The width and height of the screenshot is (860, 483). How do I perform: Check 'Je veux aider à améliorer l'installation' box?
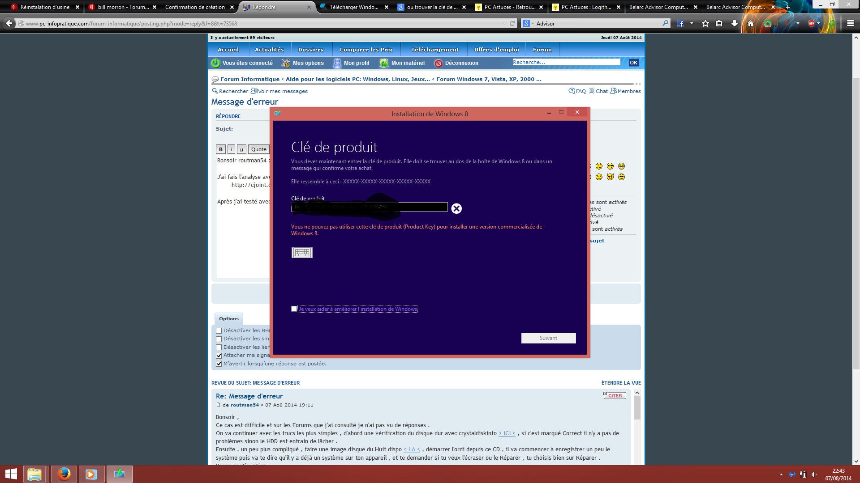[294, 309]
